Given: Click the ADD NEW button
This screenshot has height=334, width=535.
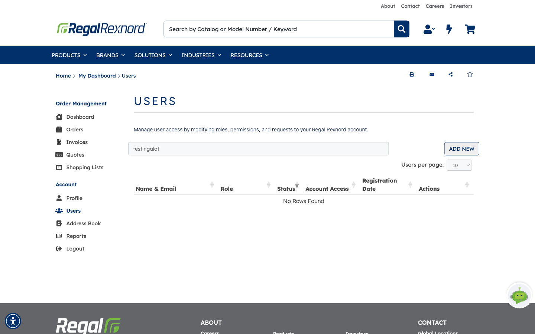Looking at the screenshot, I should [462, 149].
